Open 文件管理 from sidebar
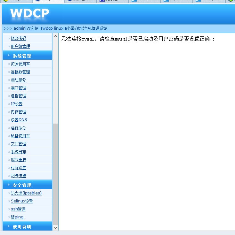 pyautogui.click(x=18, y=144)
